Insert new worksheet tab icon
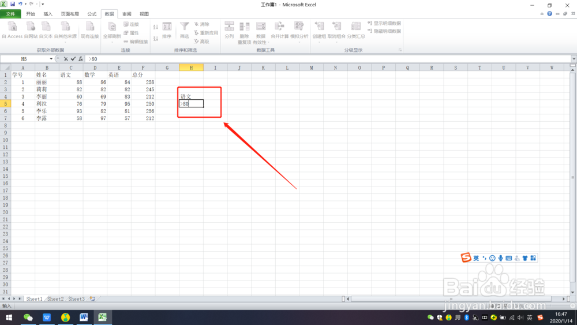Image resolution: width=577 pixels, height=325 pixels. click(x=93, y=299)
